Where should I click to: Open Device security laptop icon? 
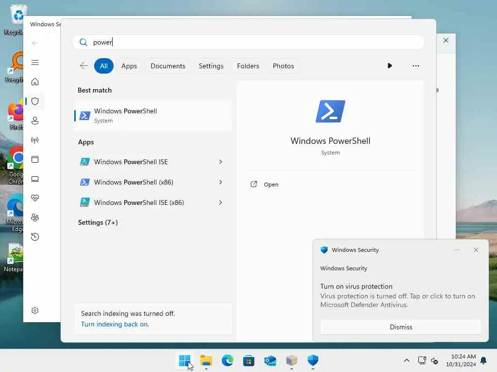35,179
